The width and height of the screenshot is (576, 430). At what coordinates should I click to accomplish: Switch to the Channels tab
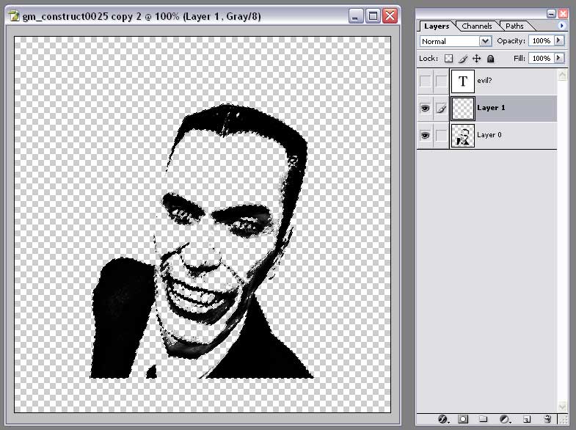coord(477,26)
